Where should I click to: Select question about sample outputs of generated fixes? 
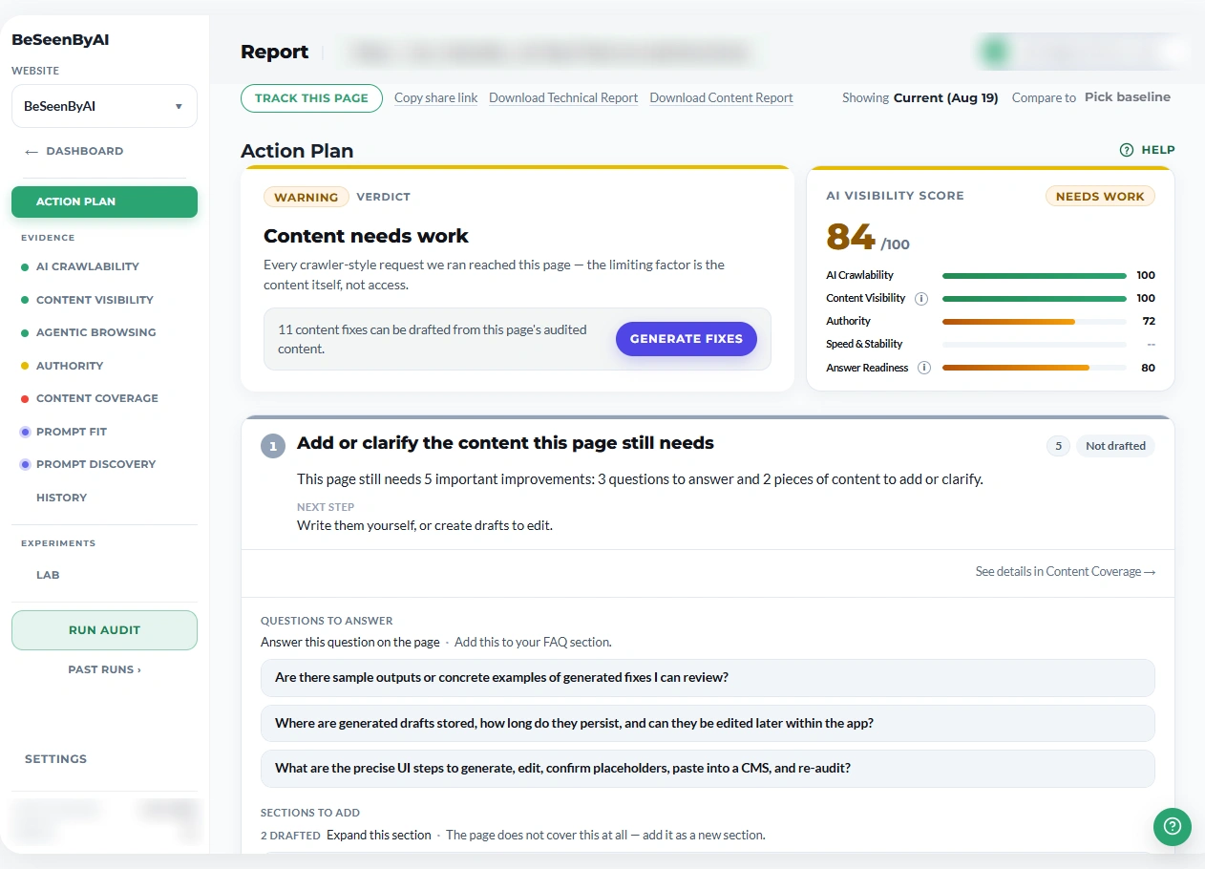click(708, 678)
